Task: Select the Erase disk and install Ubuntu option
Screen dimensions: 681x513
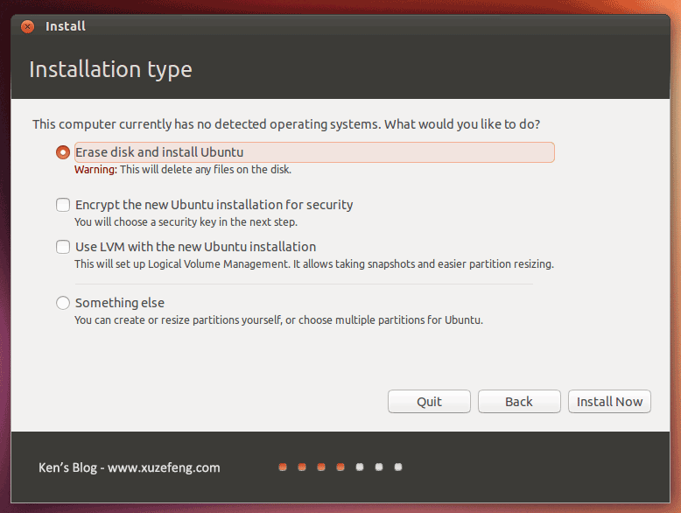Action: pos(63,152)
